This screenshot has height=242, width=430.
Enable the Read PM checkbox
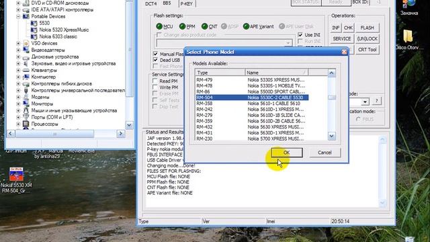(155, 81)
